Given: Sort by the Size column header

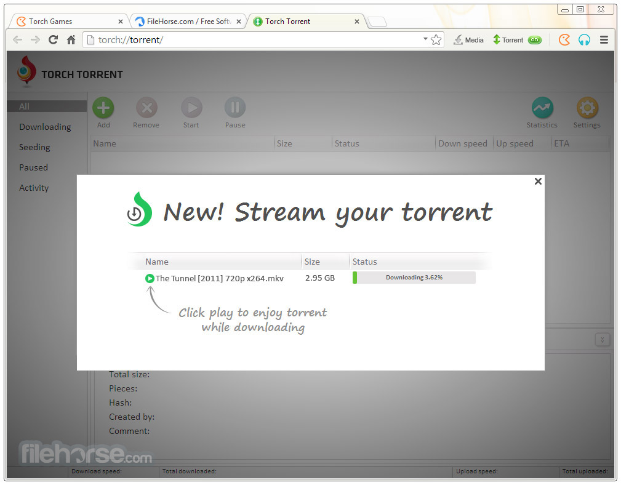Looking at the screenshot, I should pos(303,144).
